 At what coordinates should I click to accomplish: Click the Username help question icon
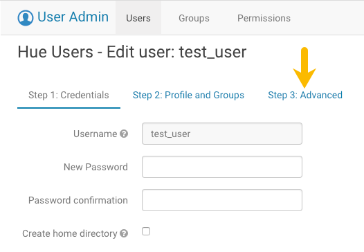pos(124,134)
